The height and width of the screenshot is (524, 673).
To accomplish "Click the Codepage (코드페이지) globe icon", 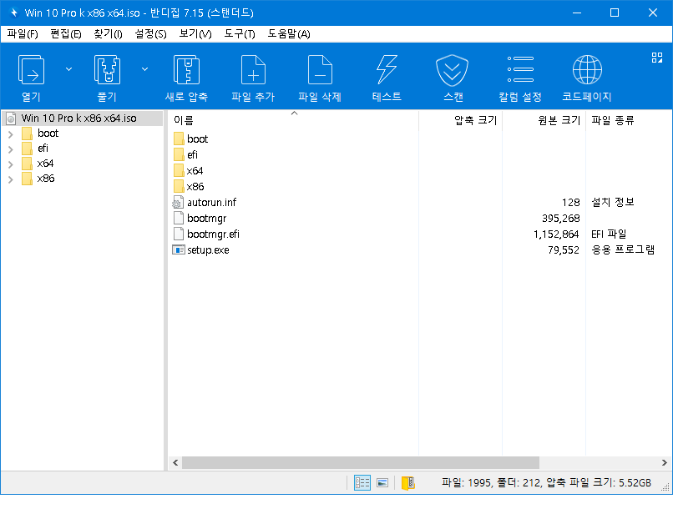I will (587, 70).
